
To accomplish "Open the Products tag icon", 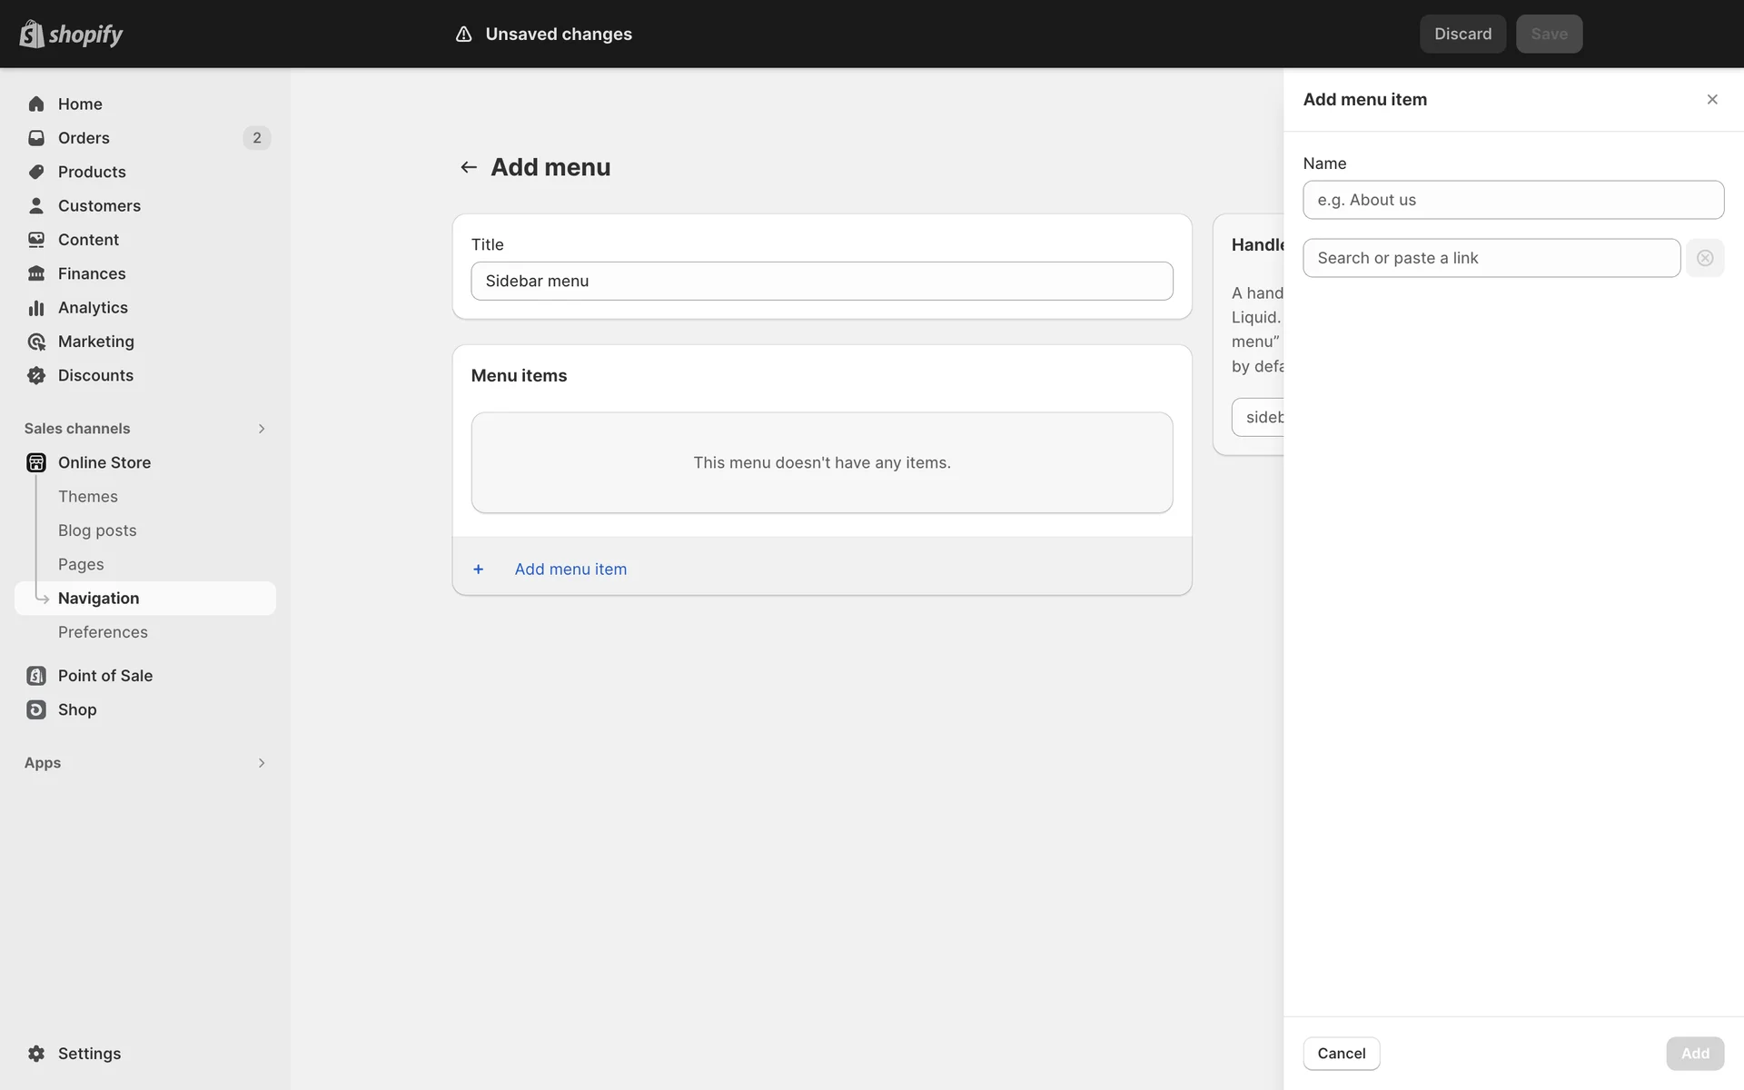I will [36, 172].
